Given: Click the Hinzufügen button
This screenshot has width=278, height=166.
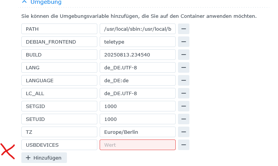Looking at the screenshot, I should pyautogui.click(x=44, y=158).
